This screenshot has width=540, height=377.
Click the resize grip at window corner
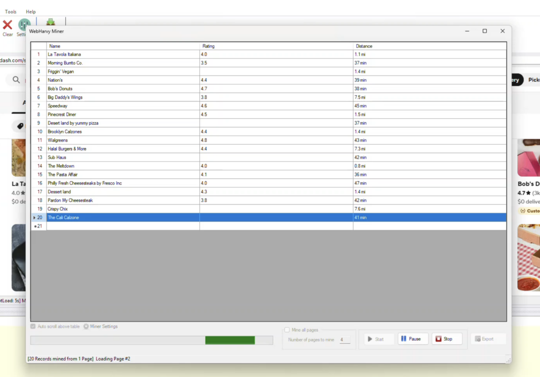pos(508,360)
